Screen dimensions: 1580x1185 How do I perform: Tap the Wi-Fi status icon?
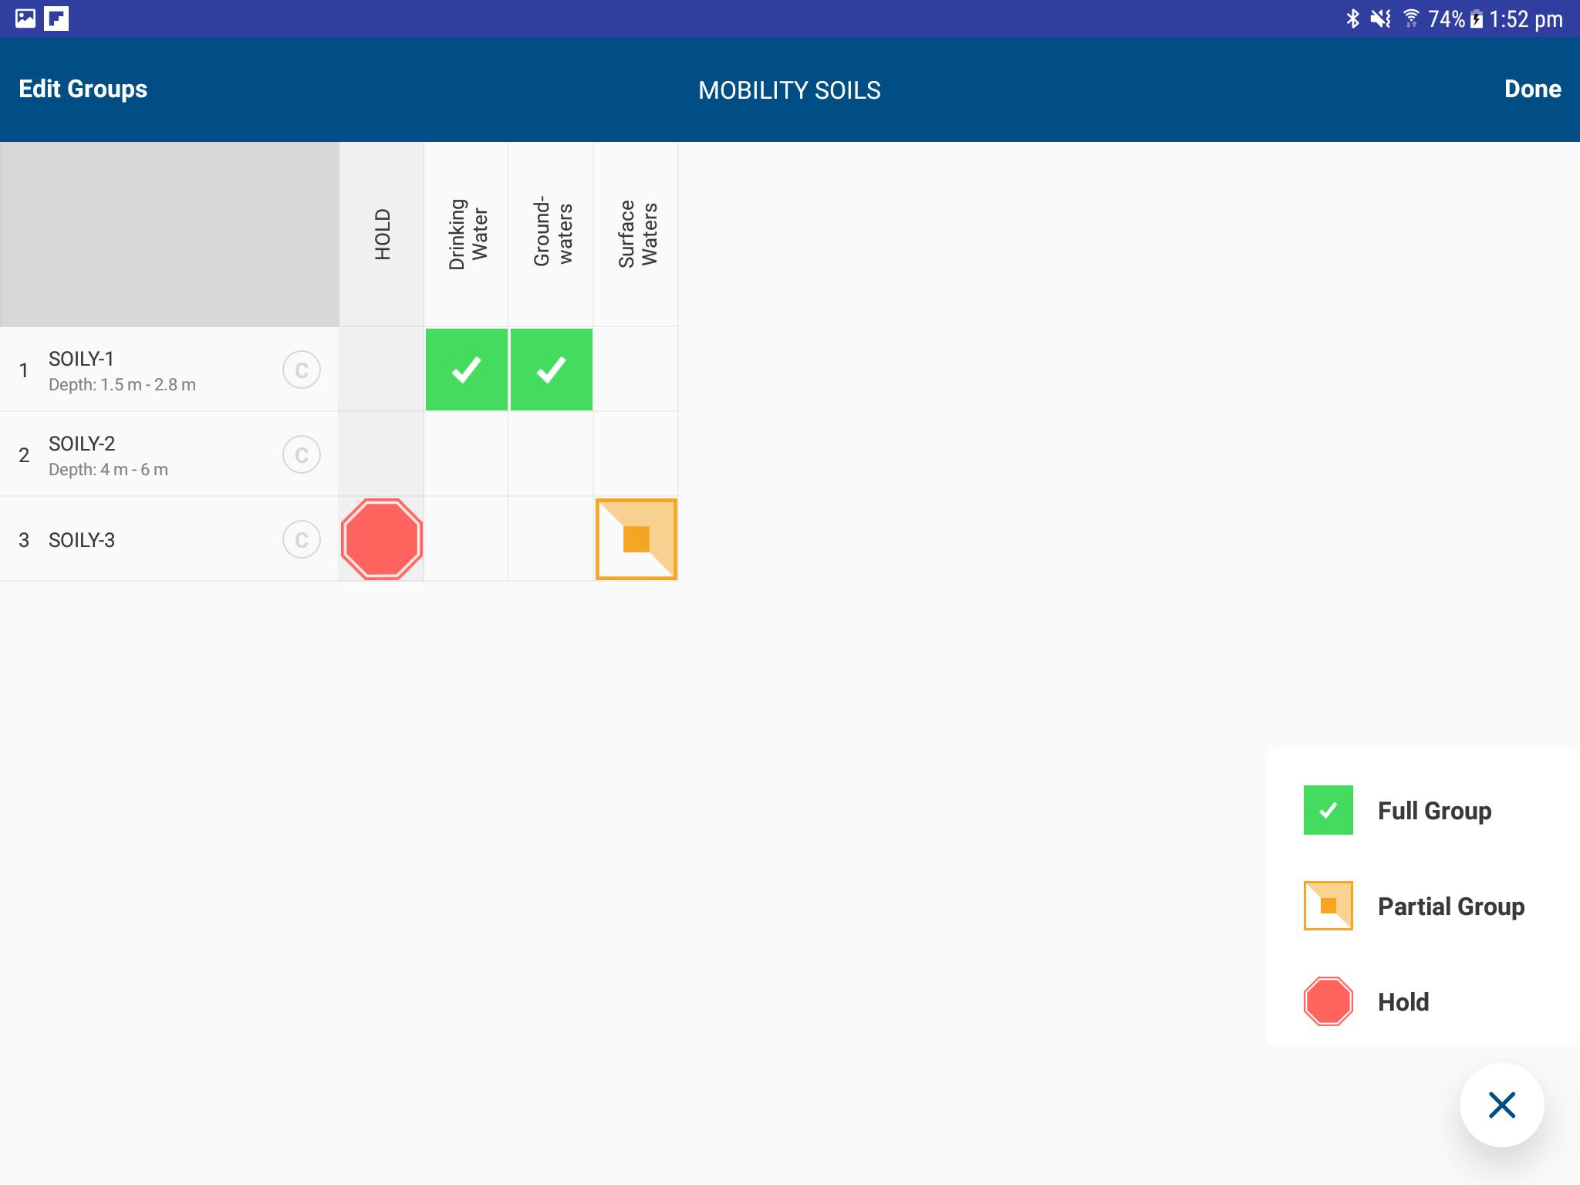point(1411,19)
